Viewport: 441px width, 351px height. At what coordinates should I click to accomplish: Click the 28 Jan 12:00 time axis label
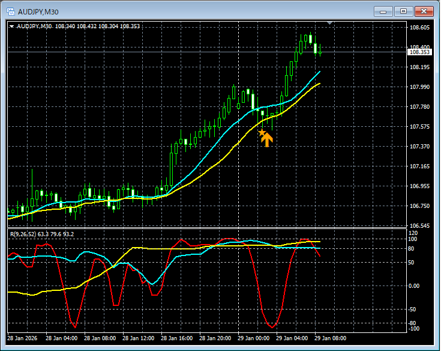138,338
